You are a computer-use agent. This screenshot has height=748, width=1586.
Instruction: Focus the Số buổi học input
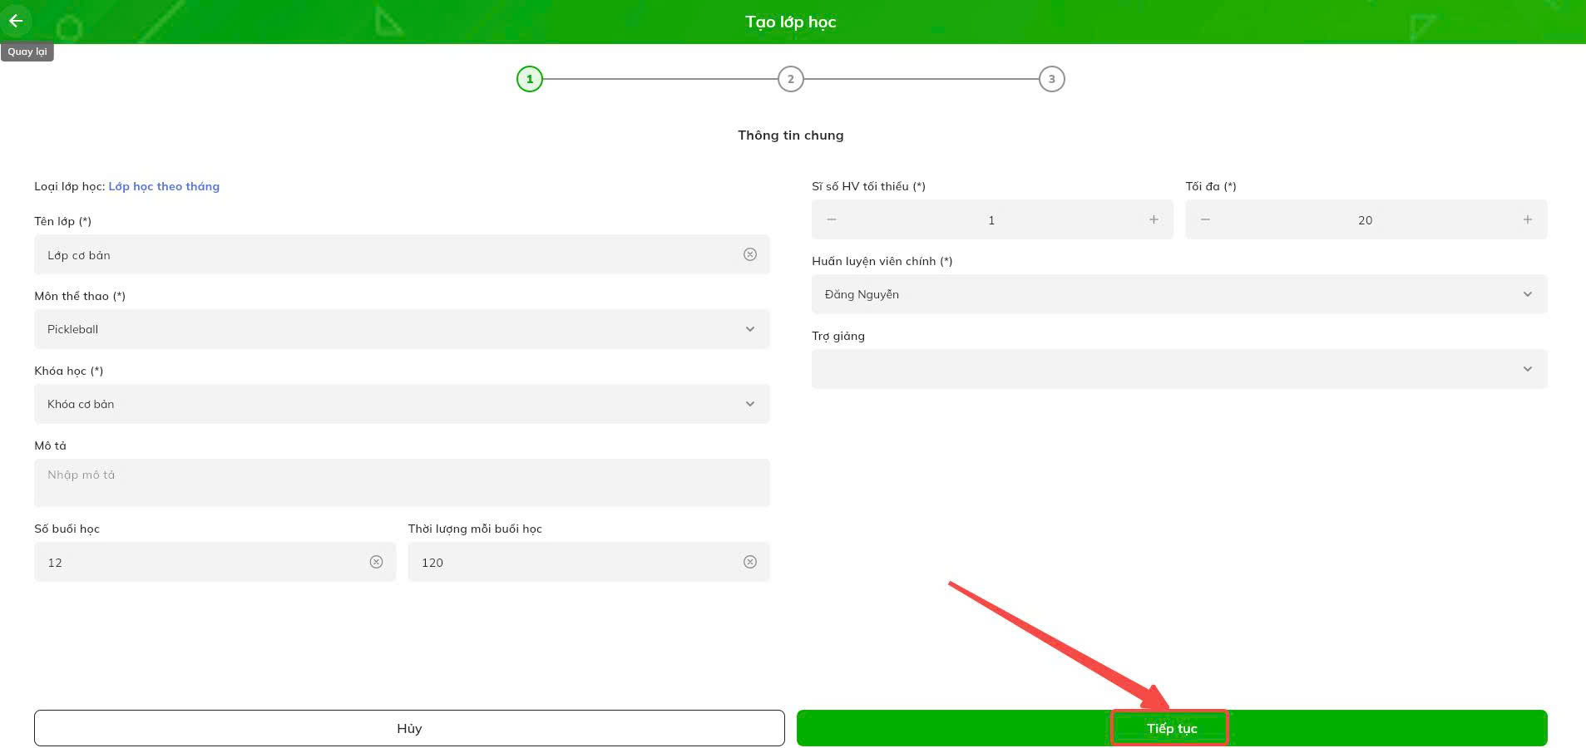(x=215, y=562)
